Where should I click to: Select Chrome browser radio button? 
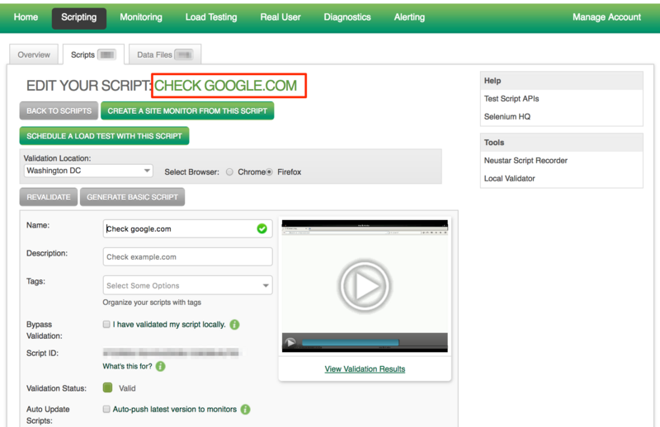(229, 171)
